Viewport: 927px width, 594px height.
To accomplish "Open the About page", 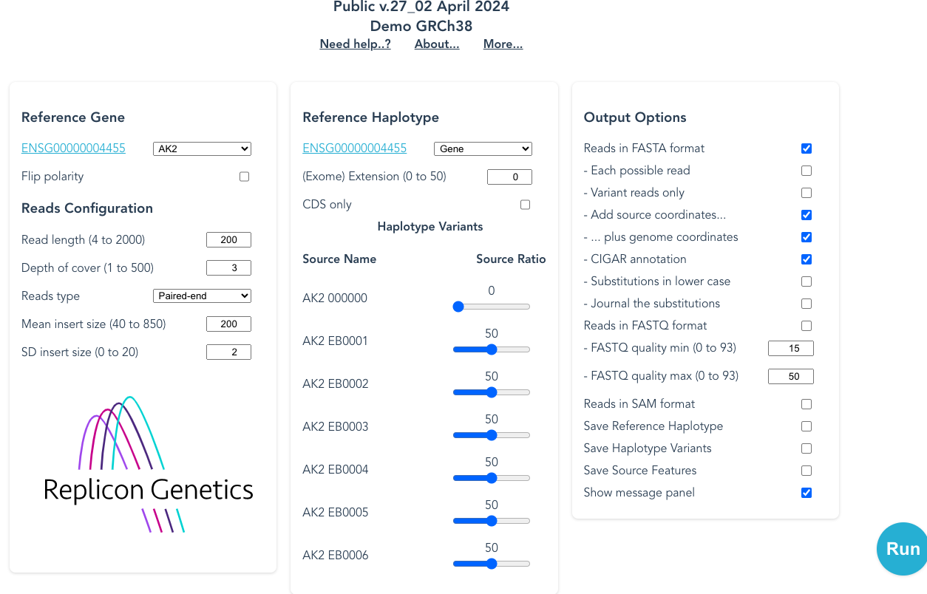I will [436, 44].
